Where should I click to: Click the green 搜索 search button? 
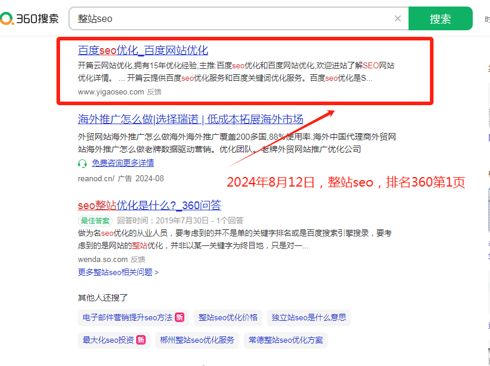tap(441, 18)
